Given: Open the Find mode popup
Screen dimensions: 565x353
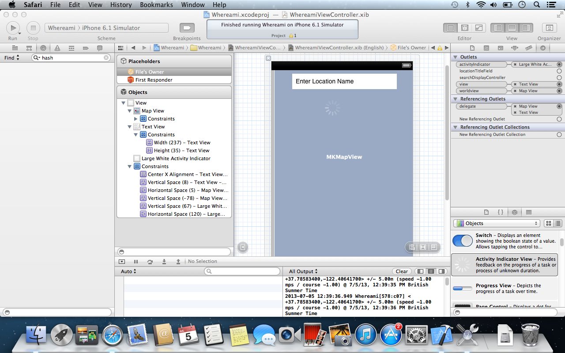Looking at the screenshot, I should [x=12, y=58].
